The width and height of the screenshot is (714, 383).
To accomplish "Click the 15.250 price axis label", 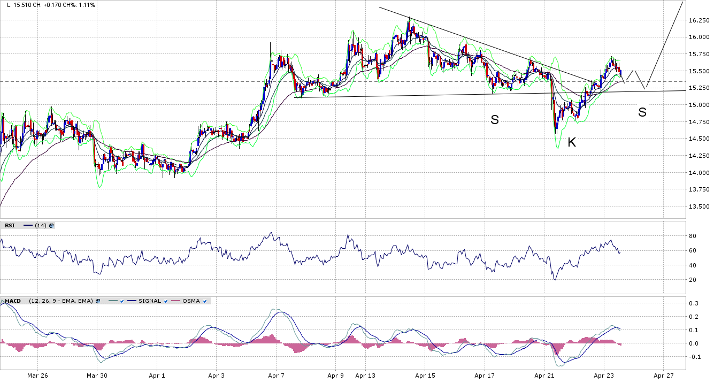I will click(x=699, y=88).
